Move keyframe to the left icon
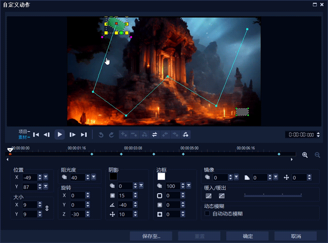328x243 pixels. [x=165, y=135]
